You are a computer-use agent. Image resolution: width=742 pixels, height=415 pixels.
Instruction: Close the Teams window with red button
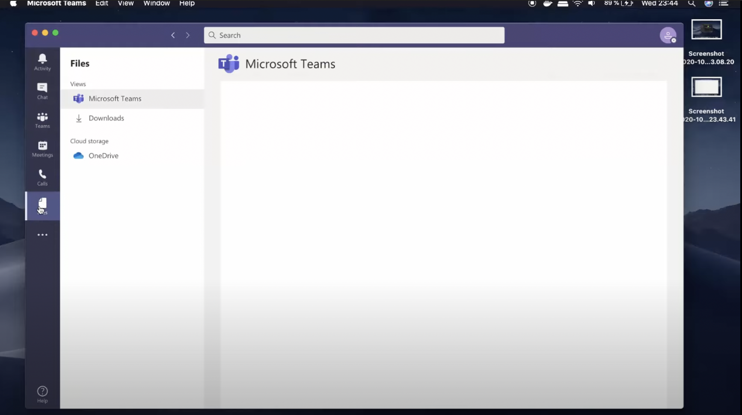pos(35,33)
